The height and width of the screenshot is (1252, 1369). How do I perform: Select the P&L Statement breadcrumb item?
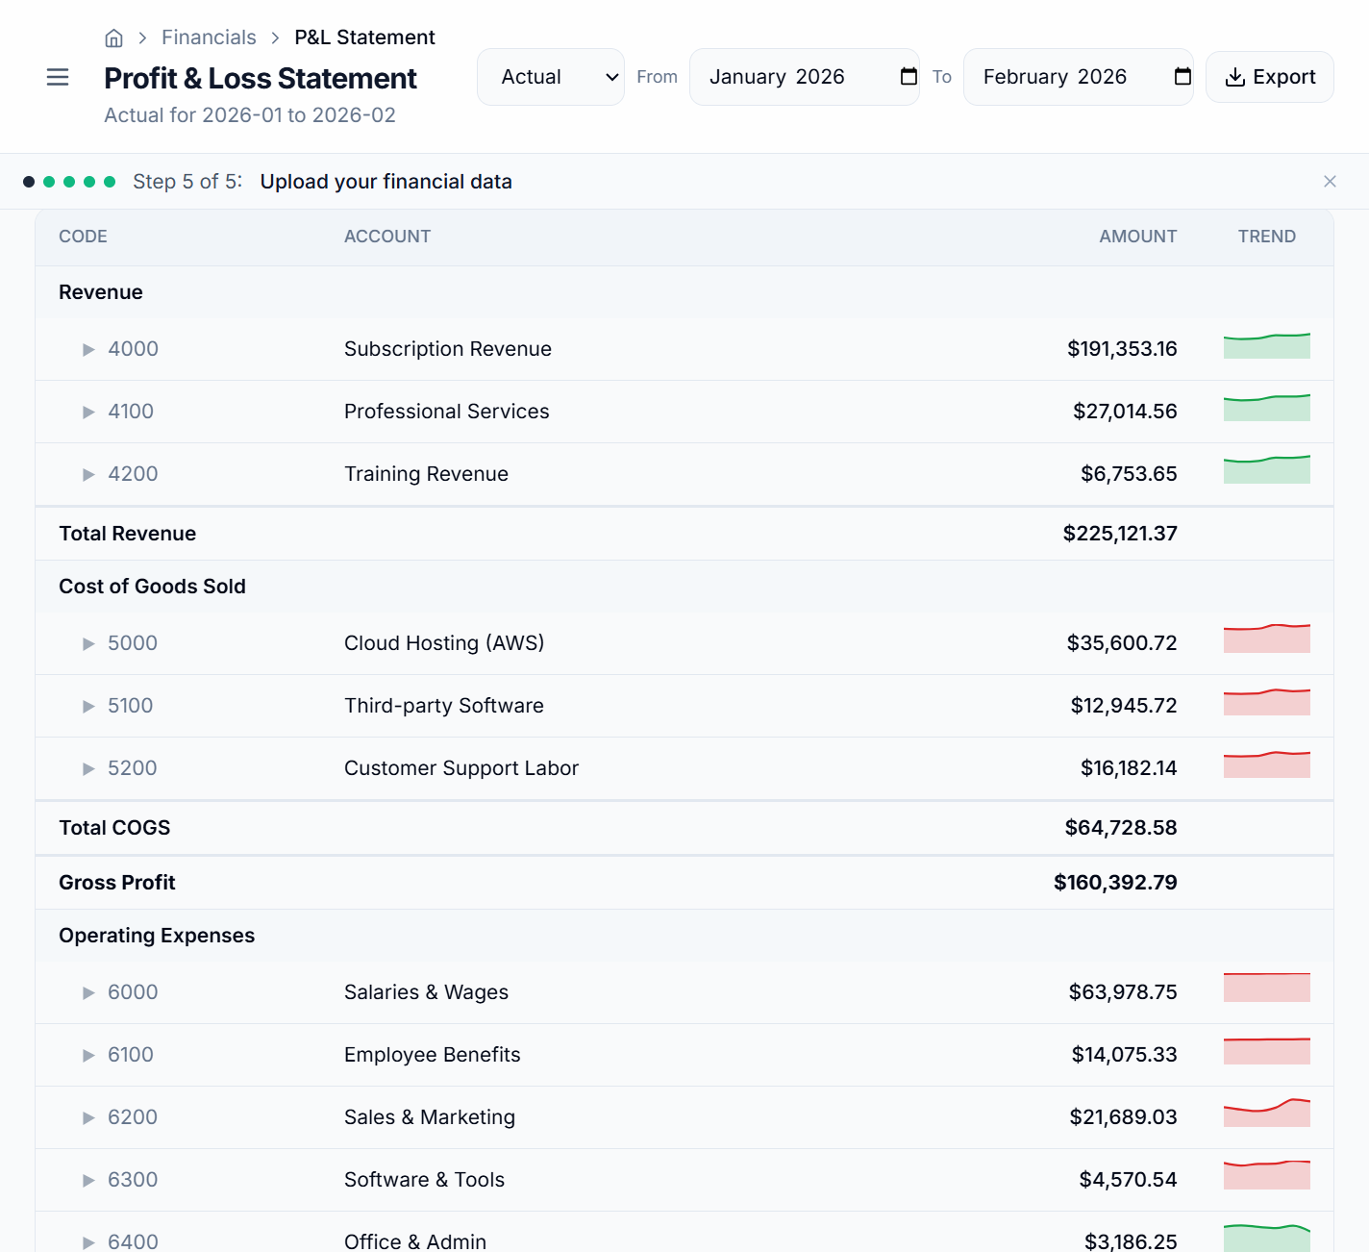coord(364,37)
